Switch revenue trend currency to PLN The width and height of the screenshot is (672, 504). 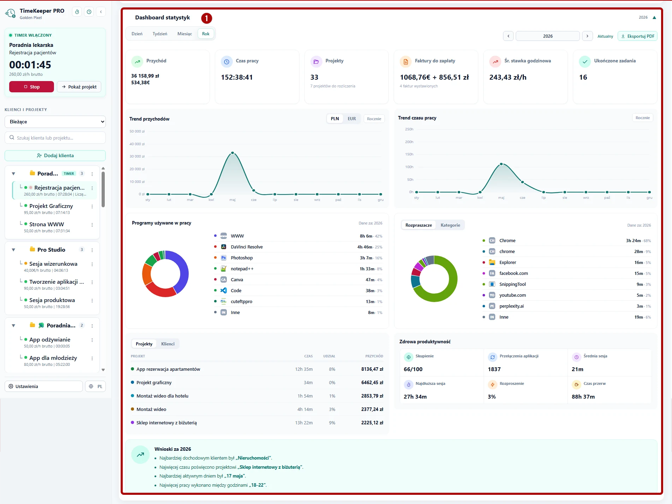coord(335,119)
